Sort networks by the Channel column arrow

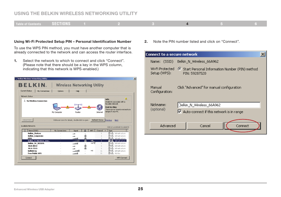105,131
